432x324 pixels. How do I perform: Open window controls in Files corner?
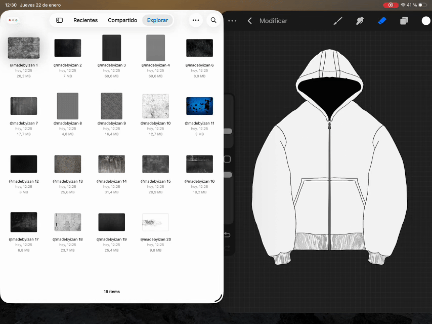(14, 20)
